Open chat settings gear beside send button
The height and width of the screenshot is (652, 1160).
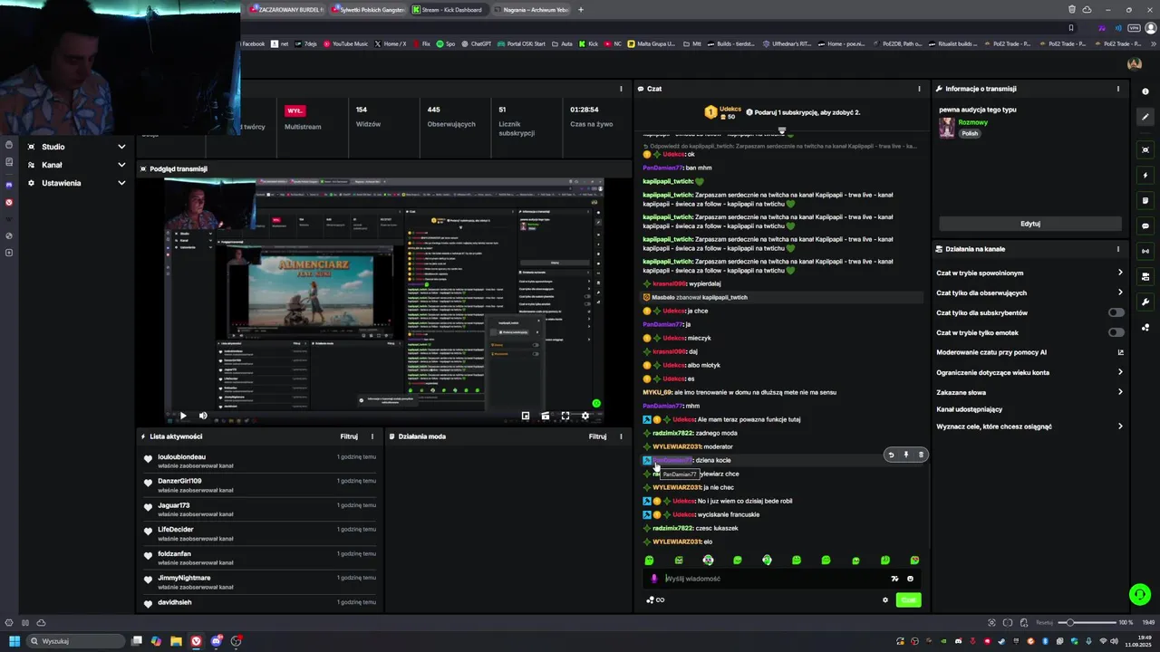(x=885, y=599)
